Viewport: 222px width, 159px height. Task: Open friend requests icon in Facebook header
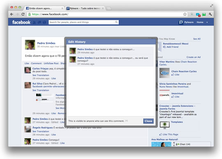pos(34,22)
